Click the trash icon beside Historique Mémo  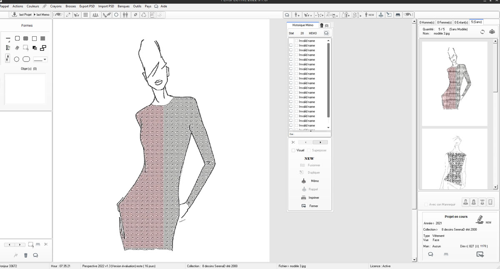pos(321,25)
